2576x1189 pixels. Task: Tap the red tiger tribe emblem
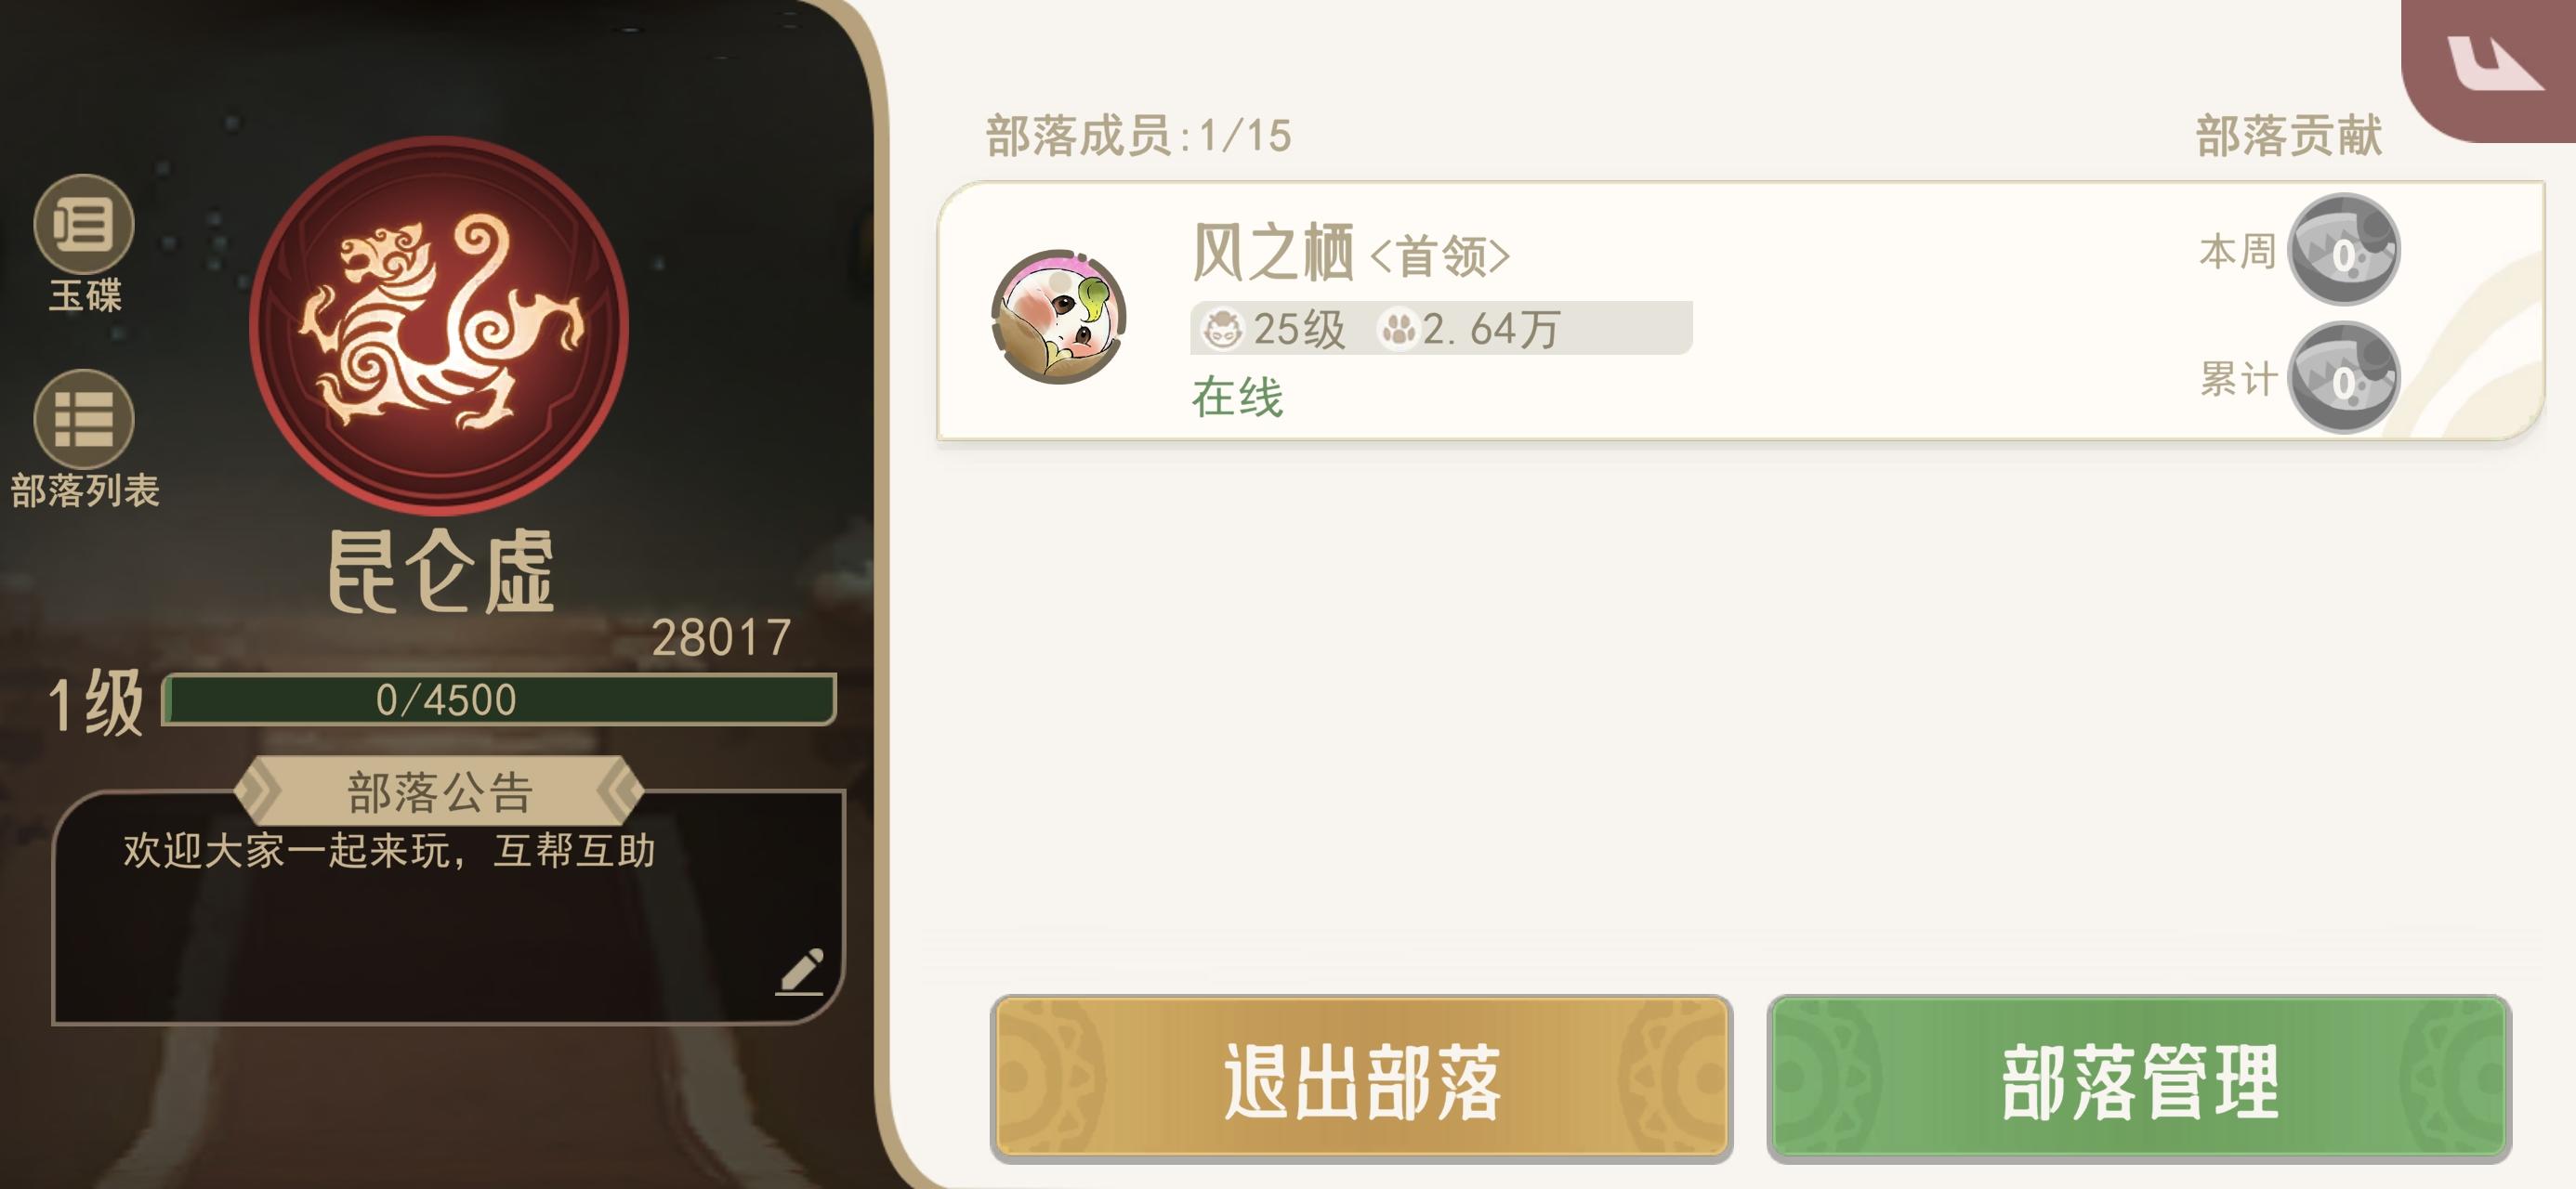439,325
